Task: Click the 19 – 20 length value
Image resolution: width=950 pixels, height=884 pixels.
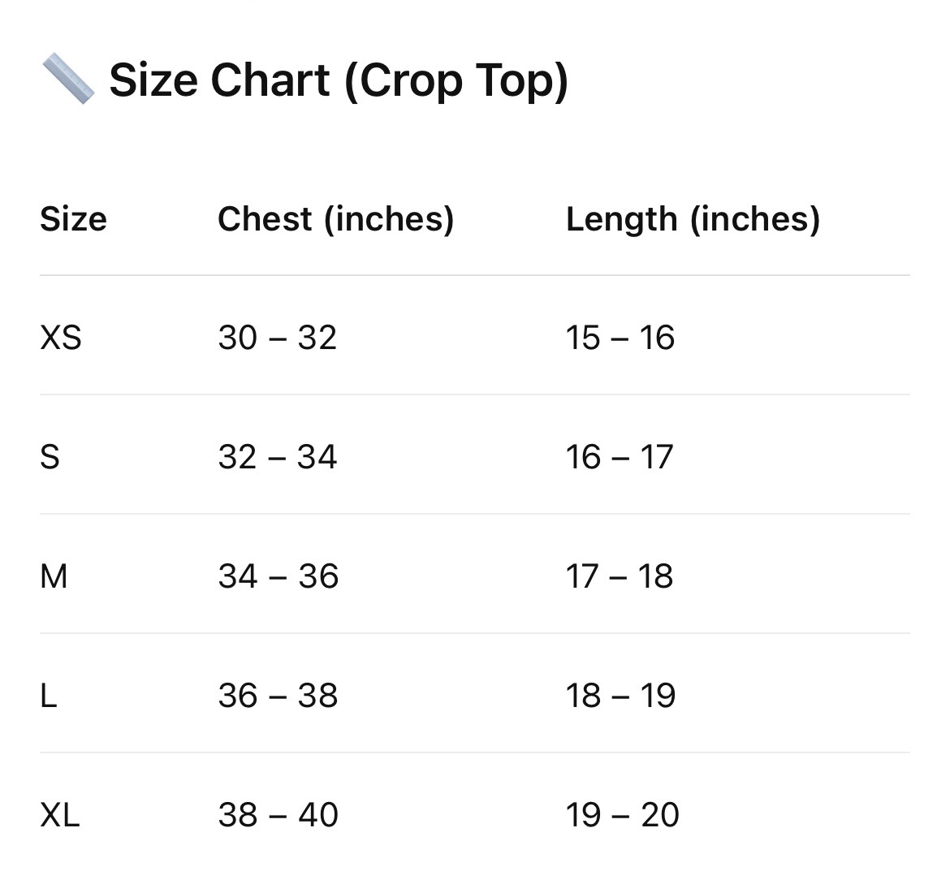Action: click(x=622, y=815)
